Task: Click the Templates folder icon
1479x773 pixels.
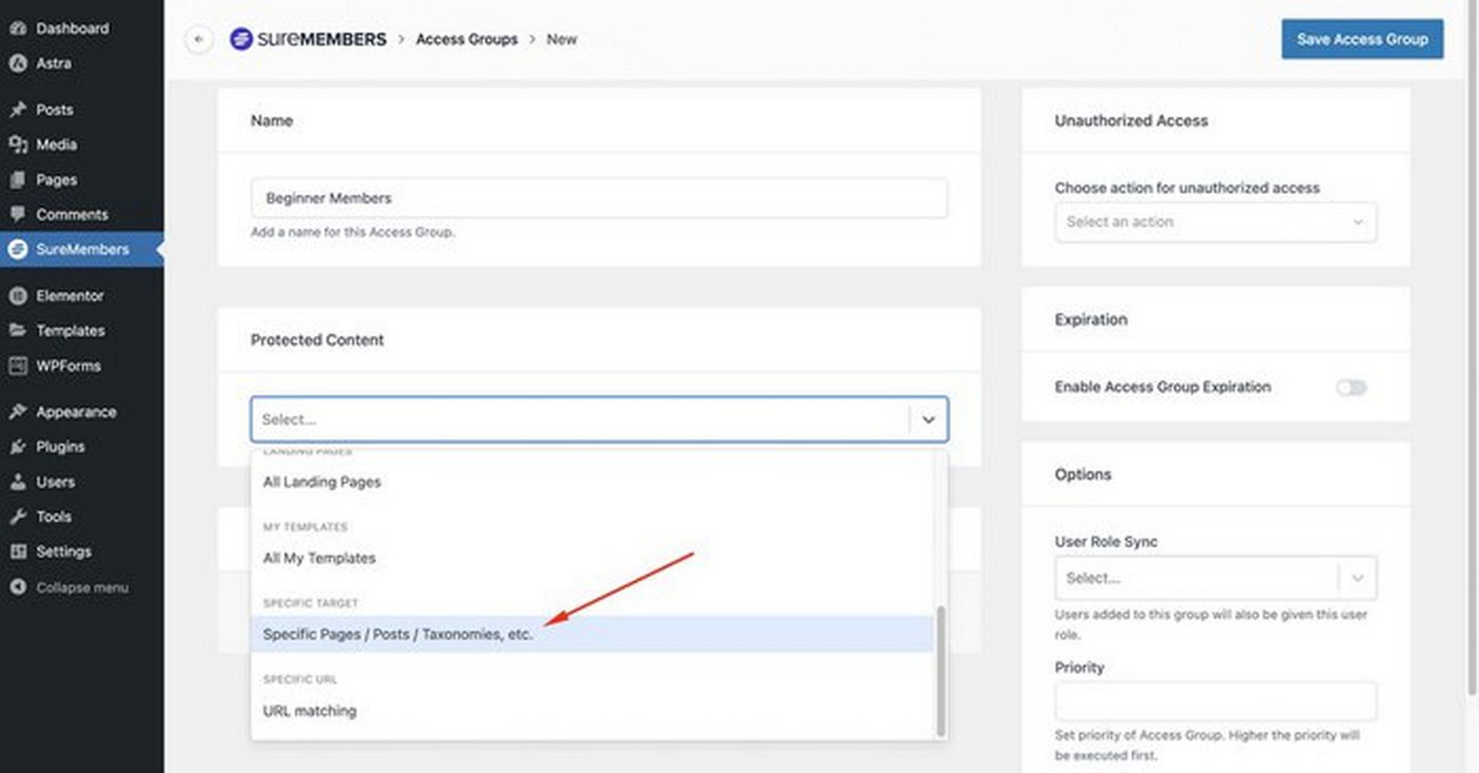Action: click(x=18, y=330)
